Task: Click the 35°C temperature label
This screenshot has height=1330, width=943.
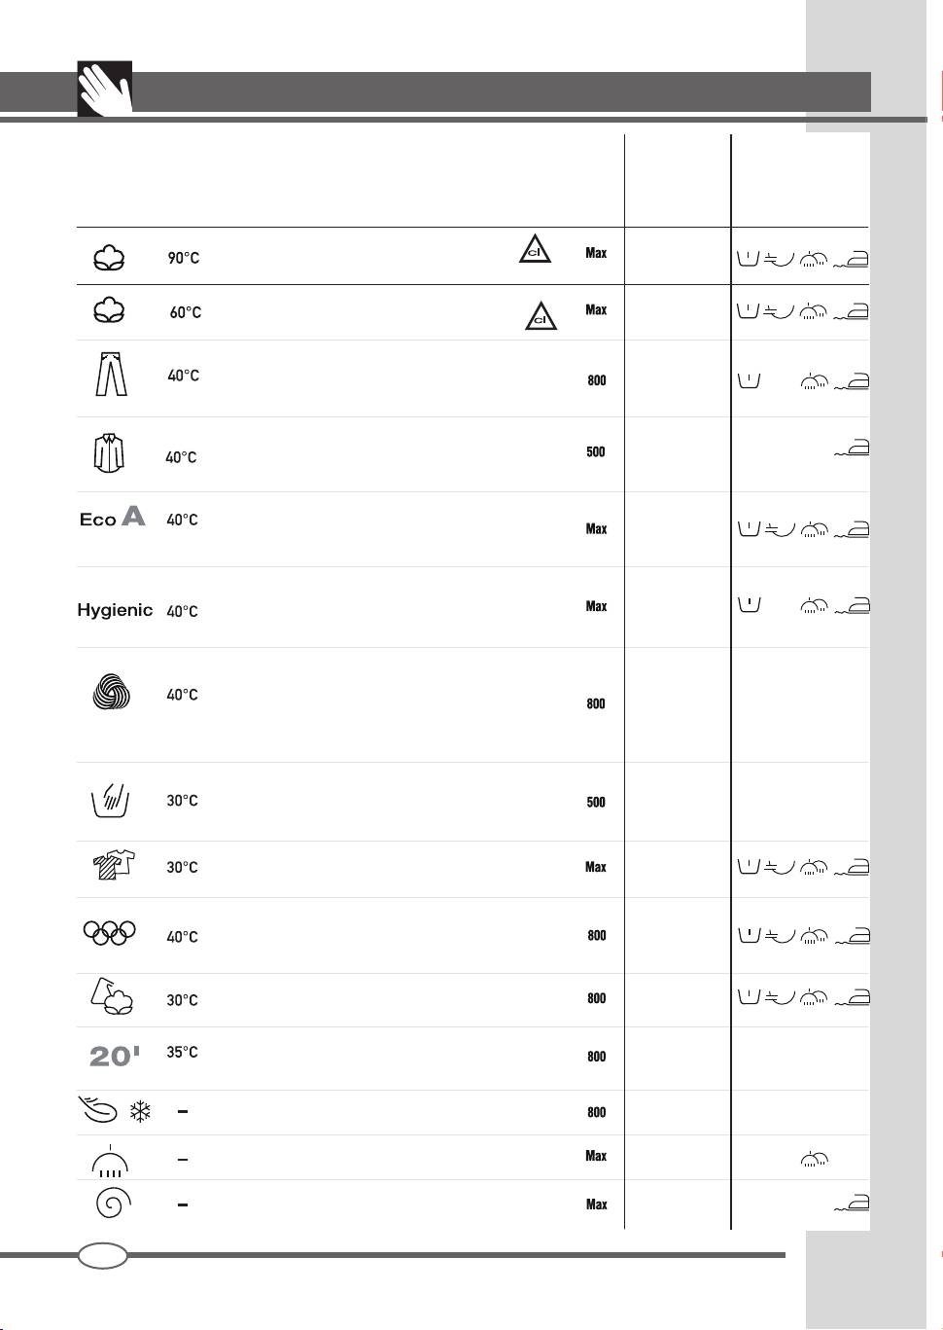Action: pos(182,1052)
